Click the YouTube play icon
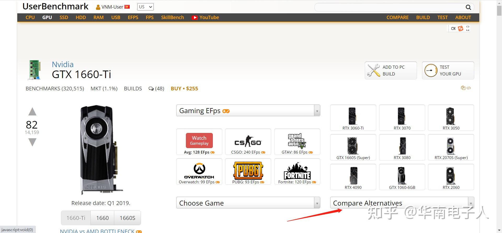Viewport: 502px width, 233px height. pos(195,18)
